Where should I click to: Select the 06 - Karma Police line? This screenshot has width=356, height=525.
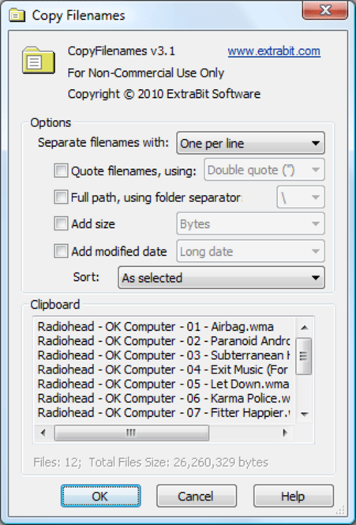[x=163, y=399]
